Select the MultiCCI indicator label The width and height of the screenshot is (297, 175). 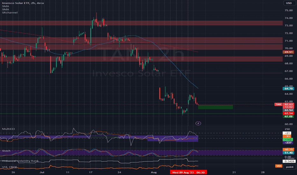point(8,129)
